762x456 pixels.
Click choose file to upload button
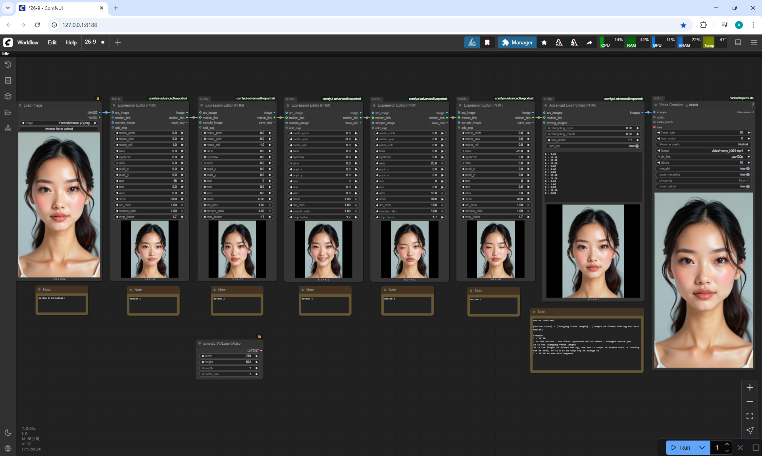click(59, 129)
